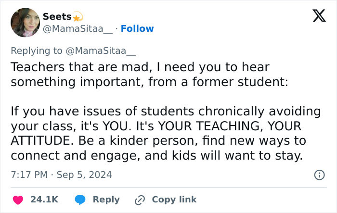Click the @MamaSitaa__ handle beside Follow
This screenshot has width=337, height=213.
click(78, 29)
